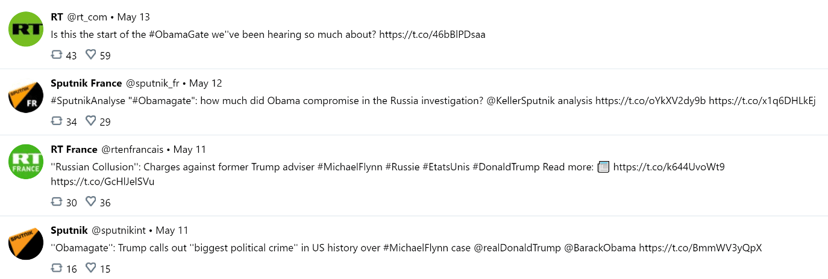
Task: Click the RT France profile picture
Action: point(26,161)
